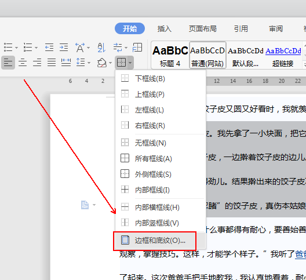Collapse the borders dropdown arrow
306x280 pixels.
(x=130, y=63)
